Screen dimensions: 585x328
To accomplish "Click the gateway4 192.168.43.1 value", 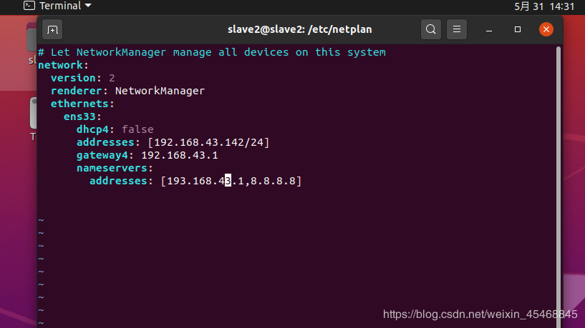I will pyautogui.click(x=179, y=155).
